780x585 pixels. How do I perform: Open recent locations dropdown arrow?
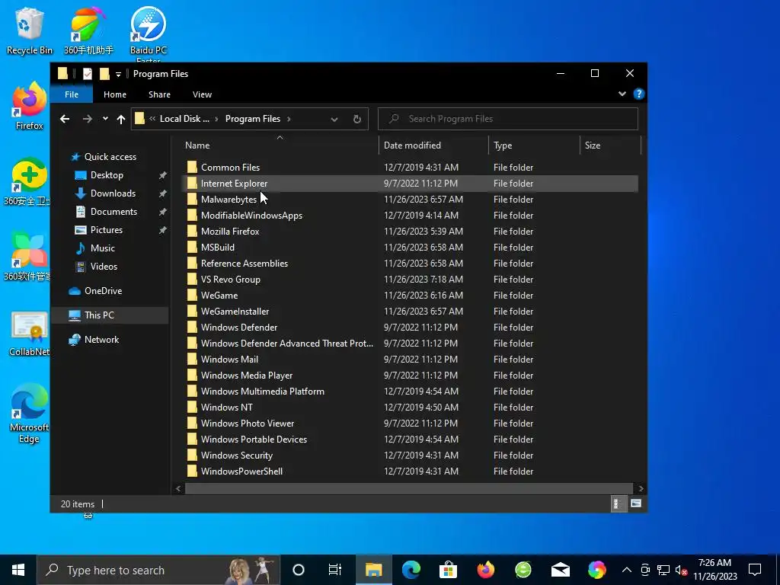(x=105, y=119)
